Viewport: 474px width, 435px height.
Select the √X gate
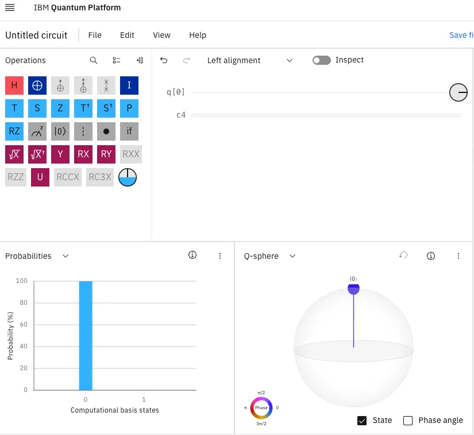(14, 154)
